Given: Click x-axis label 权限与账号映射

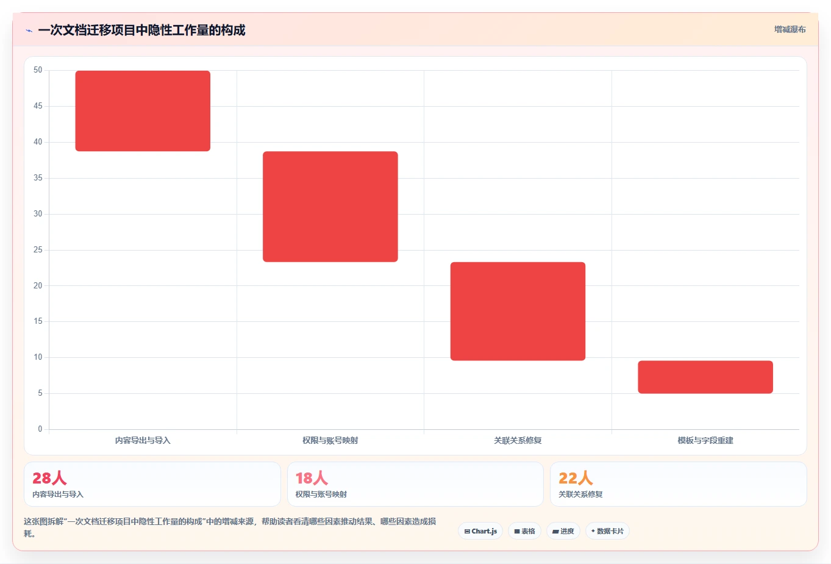Looking at the screenshot, I should click(x=330, y=440).
